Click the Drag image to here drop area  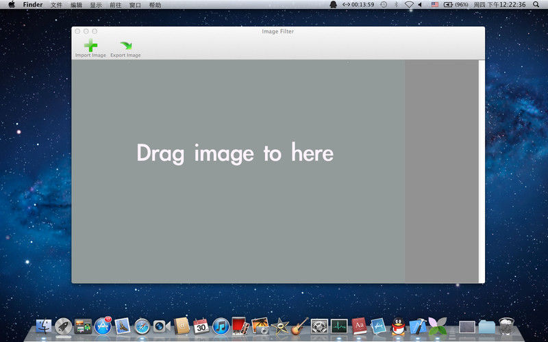tap(238, 171)
